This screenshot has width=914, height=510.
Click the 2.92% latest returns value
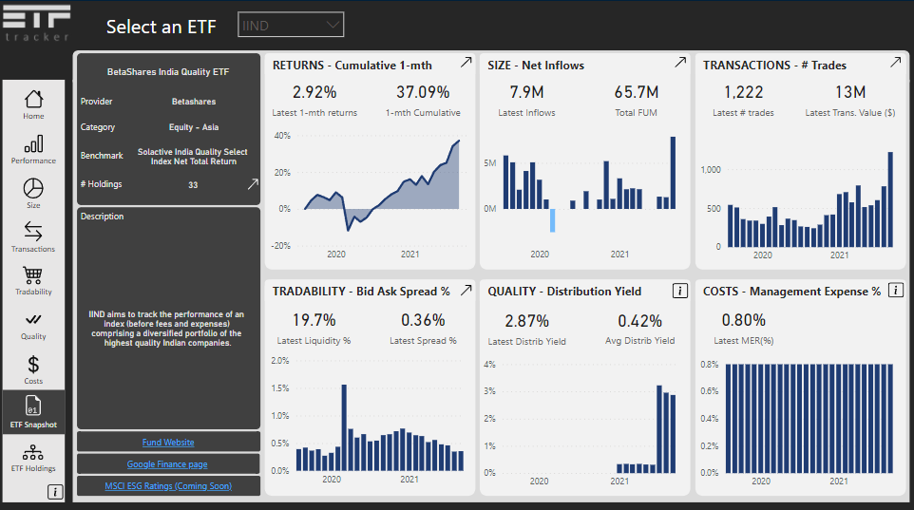pos(314,93)
